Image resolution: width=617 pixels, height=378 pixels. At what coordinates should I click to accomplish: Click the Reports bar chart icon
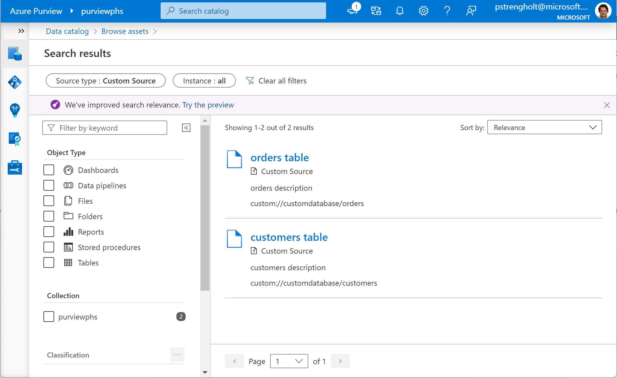click(68, 232)
